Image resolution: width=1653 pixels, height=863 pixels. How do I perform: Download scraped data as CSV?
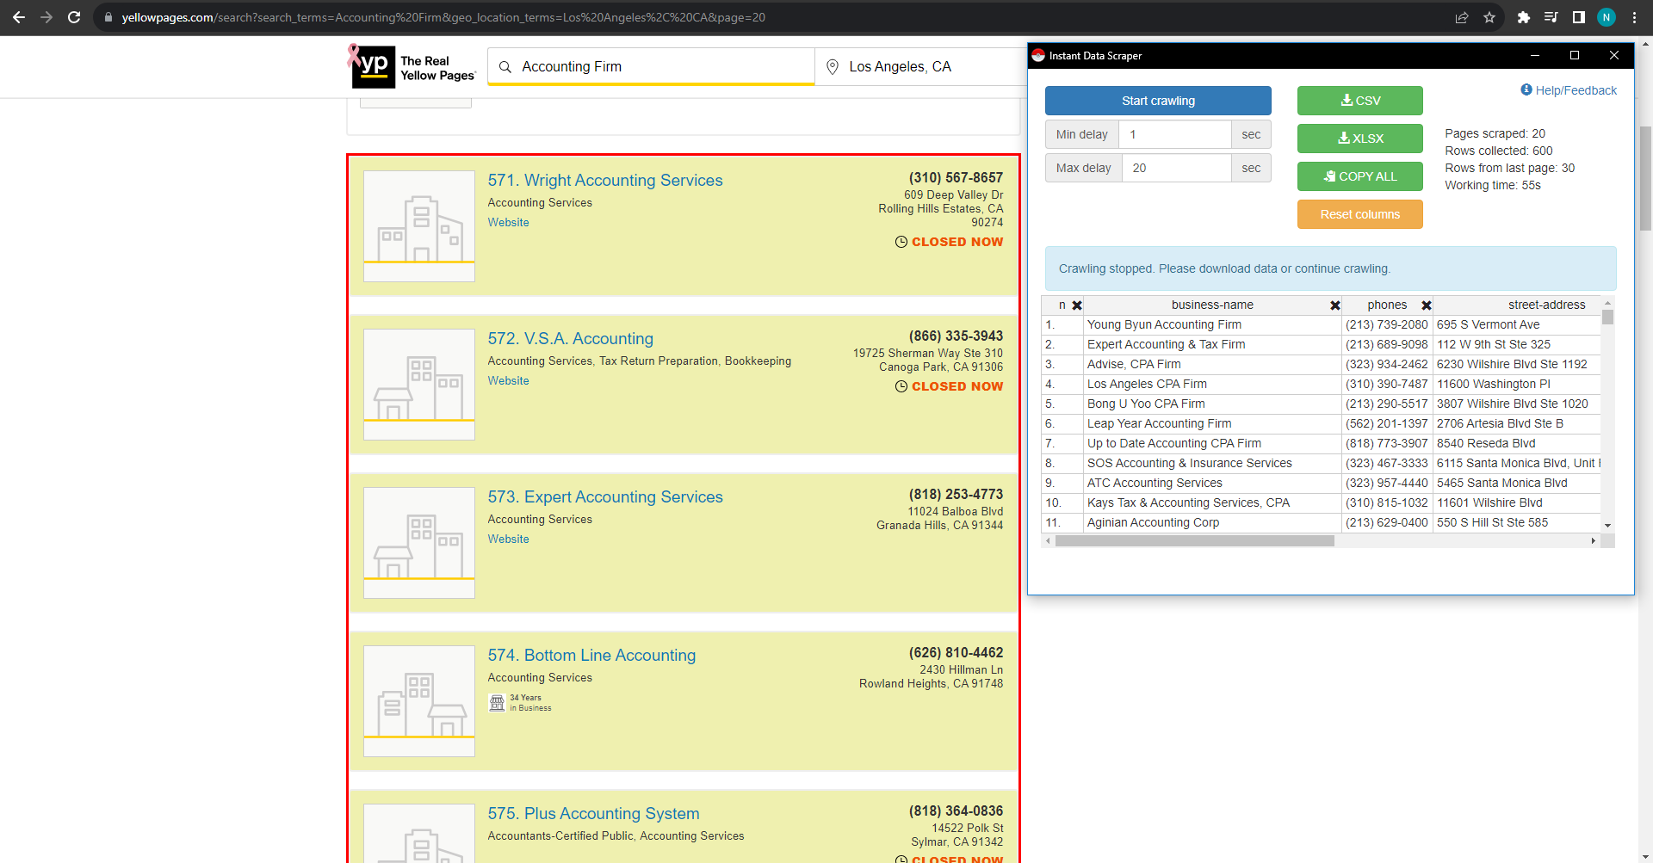(1360, 101)
